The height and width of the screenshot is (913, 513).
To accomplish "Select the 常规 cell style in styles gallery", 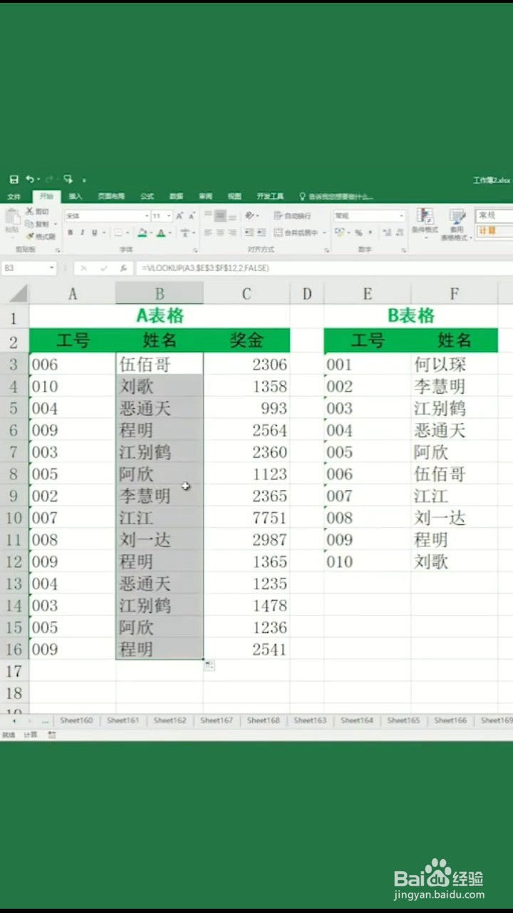I will 494,215.
